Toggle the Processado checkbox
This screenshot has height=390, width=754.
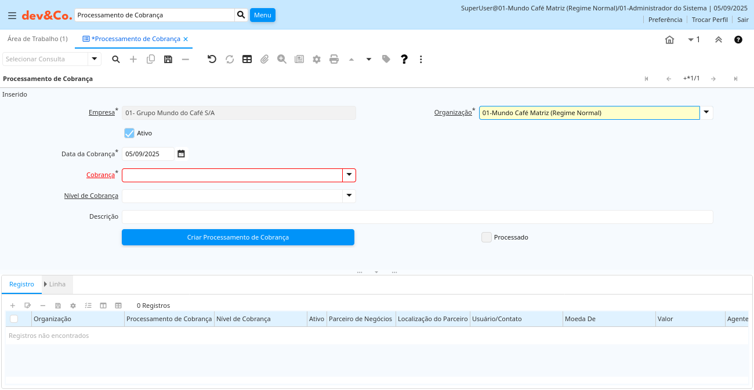[x=487, y=237]
